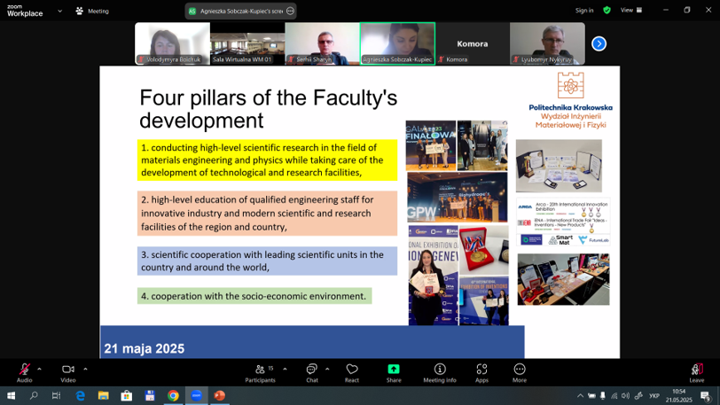Expand video options caret next to Video
Viewport: 720px width, 405px height.
[x=85, y=368]
